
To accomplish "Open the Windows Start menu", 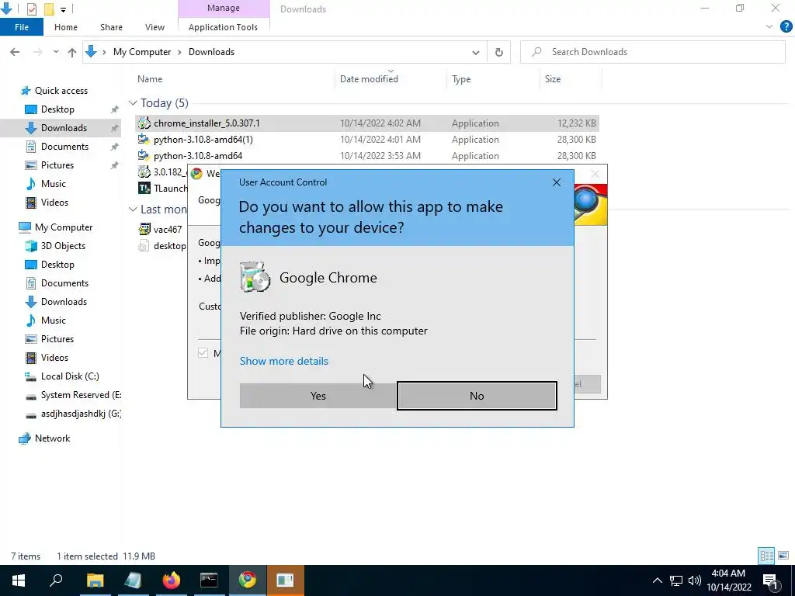I will coord(19,580).
